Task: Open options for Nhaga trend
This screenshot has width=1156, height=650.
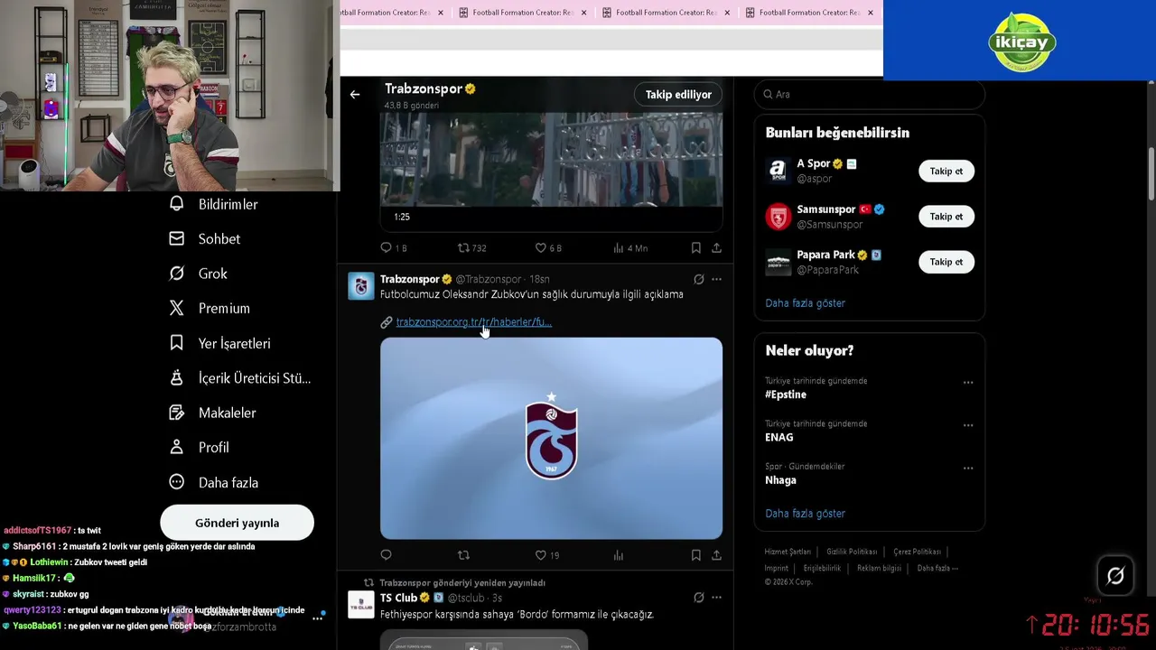Action: tap(968, 469)
